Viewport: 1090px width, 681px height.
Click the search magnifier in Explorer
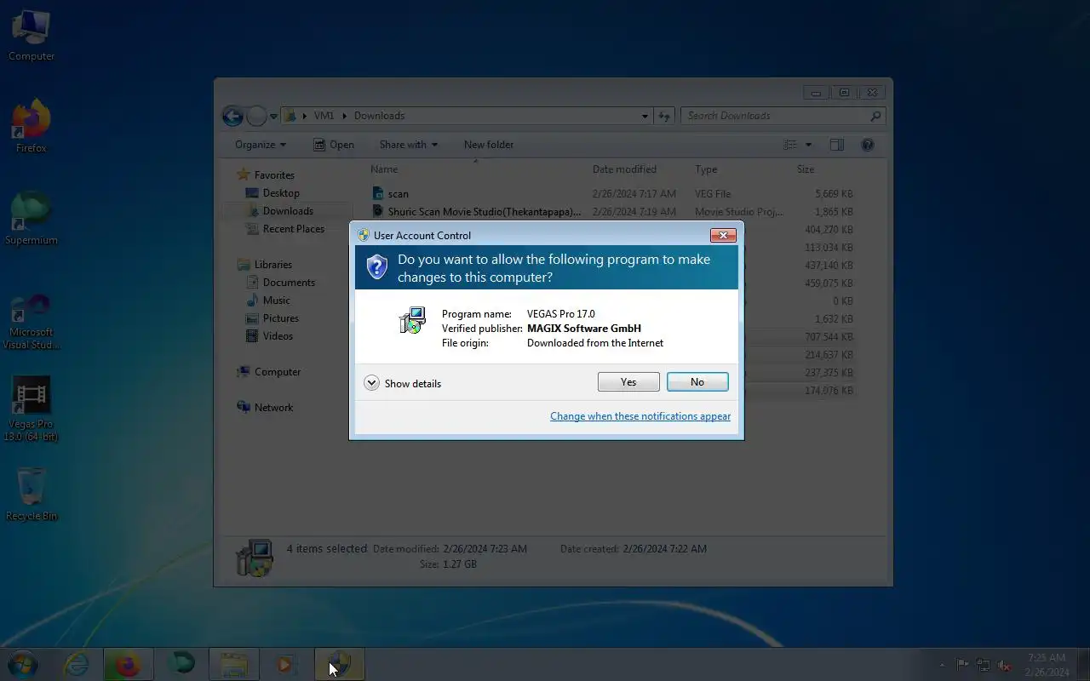[876, 116]
